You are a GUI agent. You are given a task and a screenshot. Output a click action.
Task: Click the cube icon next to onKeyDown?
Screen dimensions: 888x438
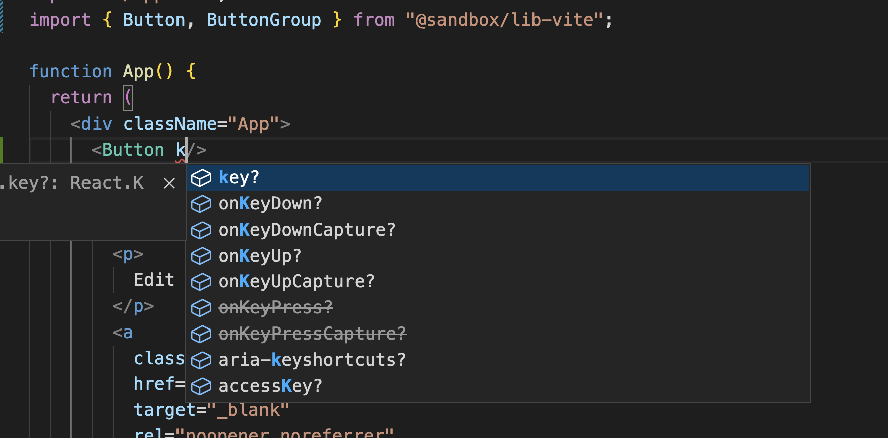[201, 203]
